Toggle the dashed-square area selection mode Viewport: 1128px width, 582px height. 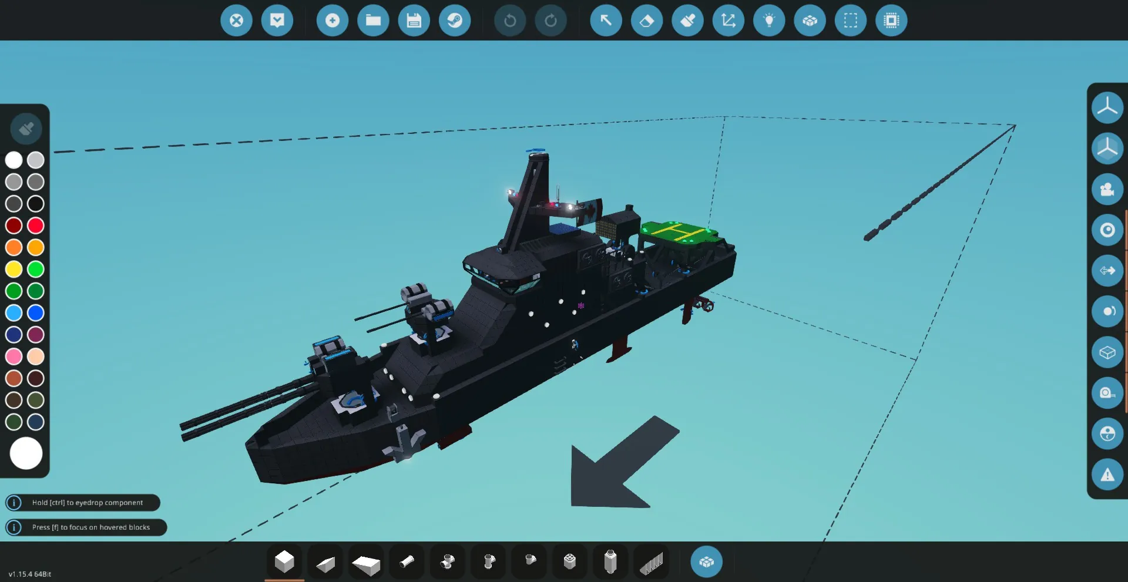point(850,21)
